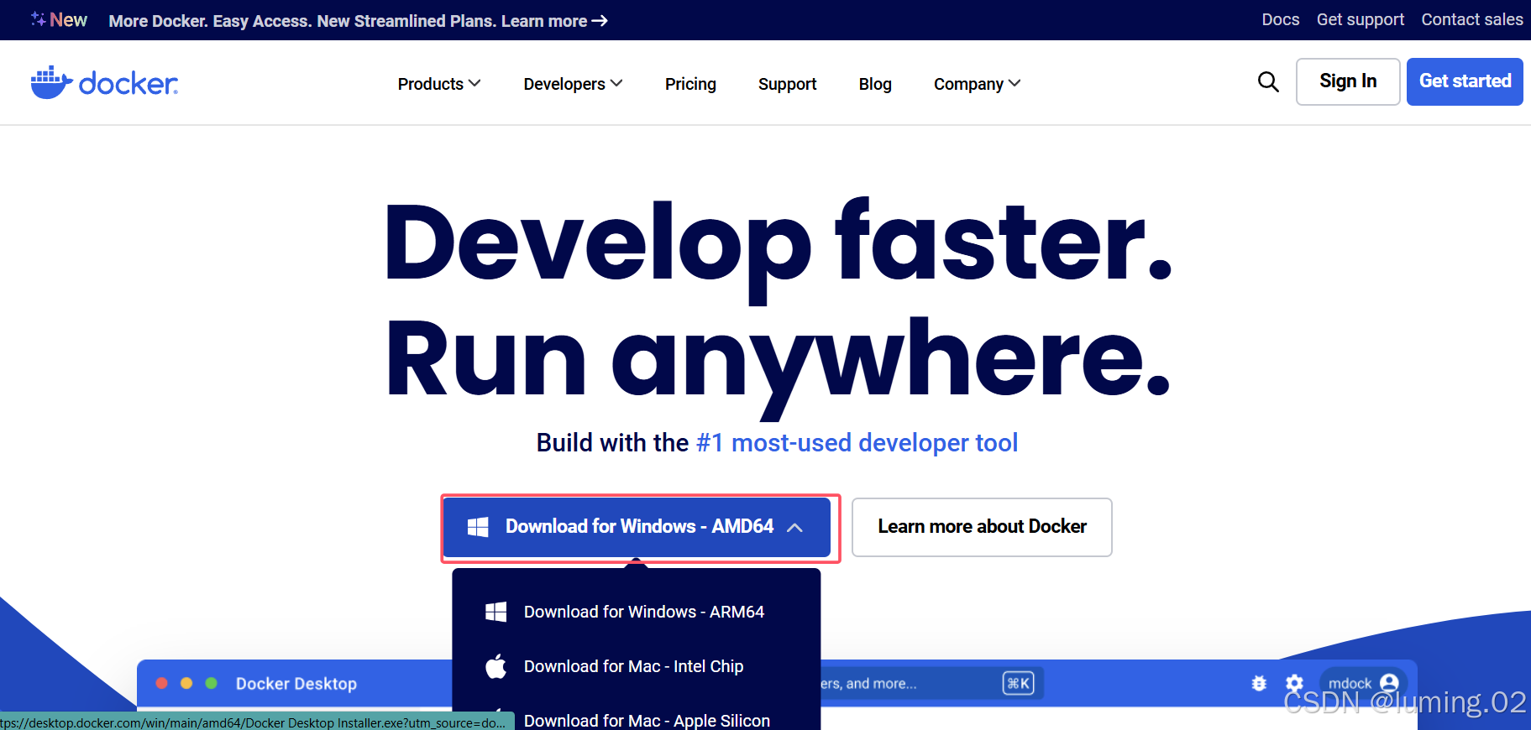1531x730 pixels.
Task: Collapse the download options chevron
Action: (x=794, y=527)
